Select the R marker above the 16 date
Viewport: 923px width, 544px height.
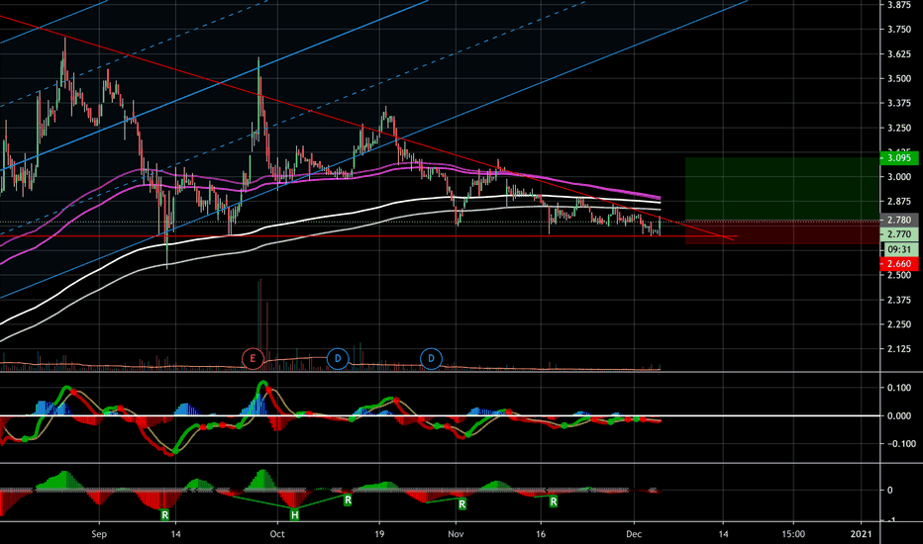tap(554, 501)
